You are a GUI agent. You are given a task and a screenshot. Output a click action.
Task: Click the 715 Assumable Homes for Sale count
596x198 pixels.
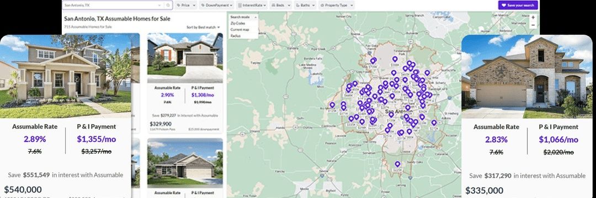[x=88, y=27]
